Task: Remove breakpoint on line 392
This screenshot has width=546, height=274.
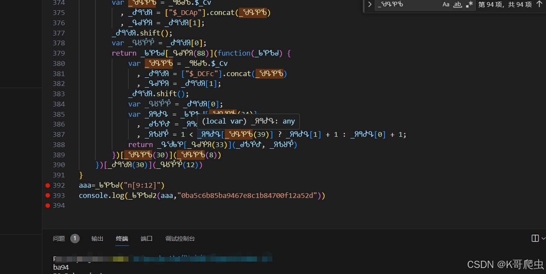Action: (48, 185)
